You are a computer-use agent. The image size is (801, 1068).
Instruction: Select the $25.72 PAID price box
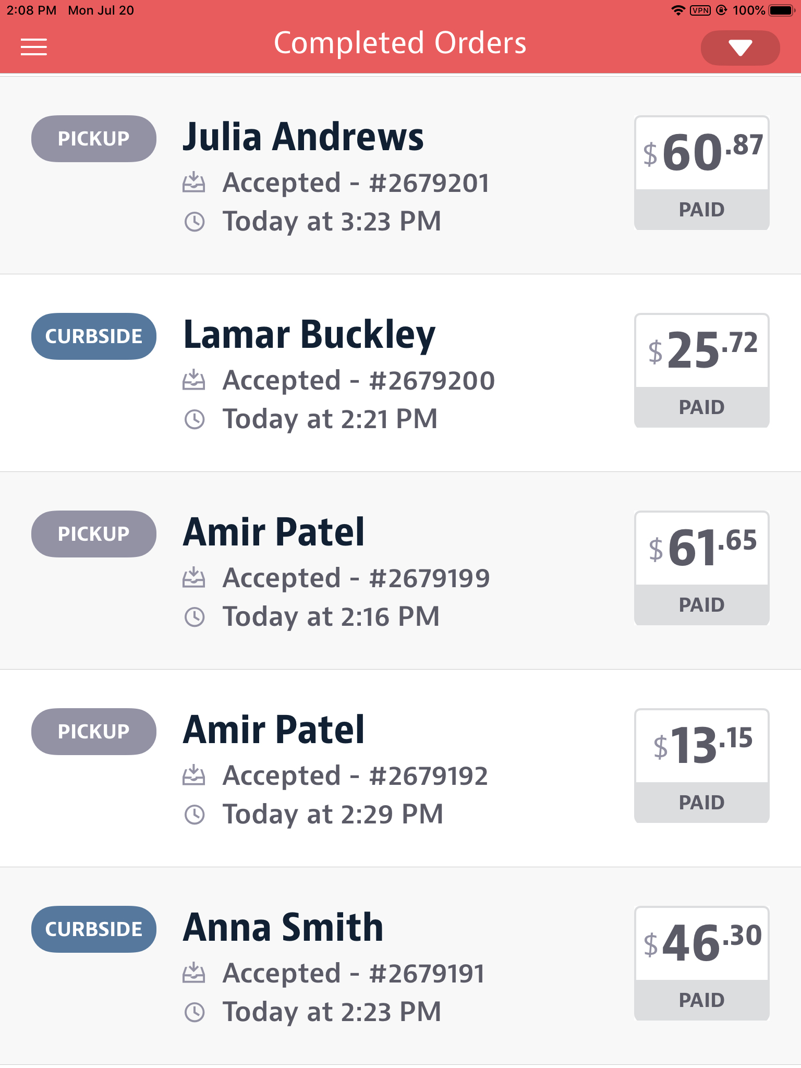tap(702, 371)
